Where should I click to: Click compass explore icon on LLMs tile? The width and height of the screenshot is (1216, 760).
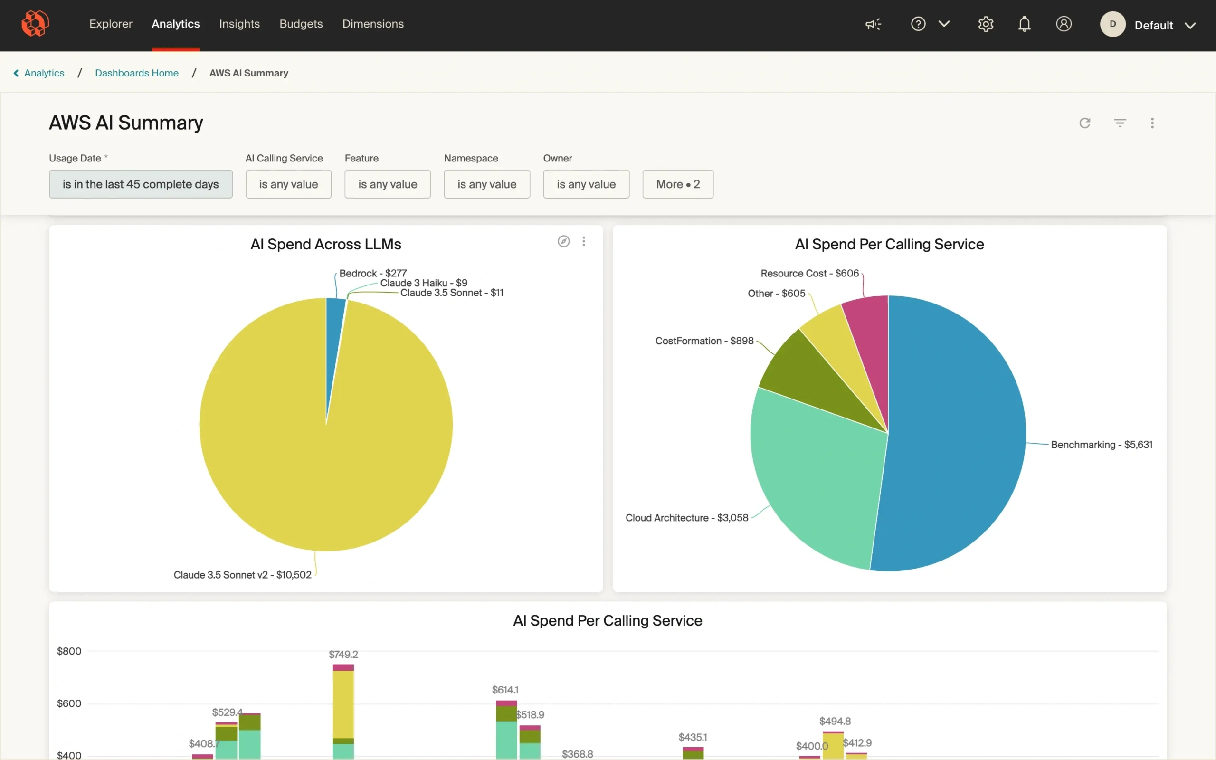tap(563, 241)
